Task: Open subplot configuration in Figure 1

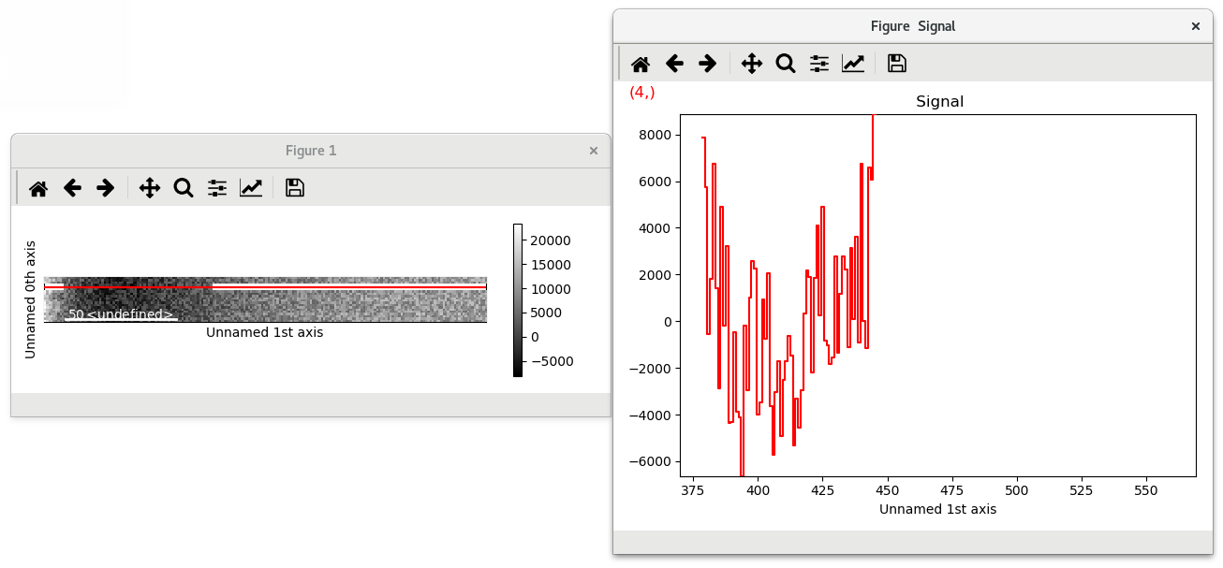Action: point(216,188)
